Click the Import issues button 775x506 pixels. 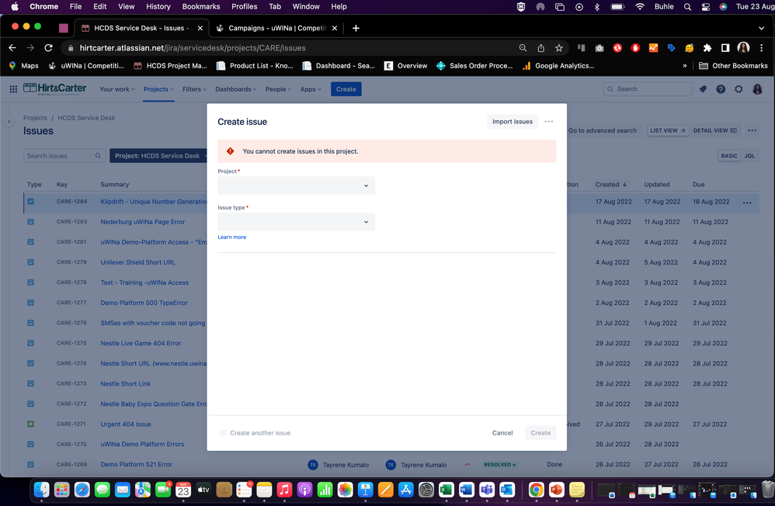coord(513,122)
